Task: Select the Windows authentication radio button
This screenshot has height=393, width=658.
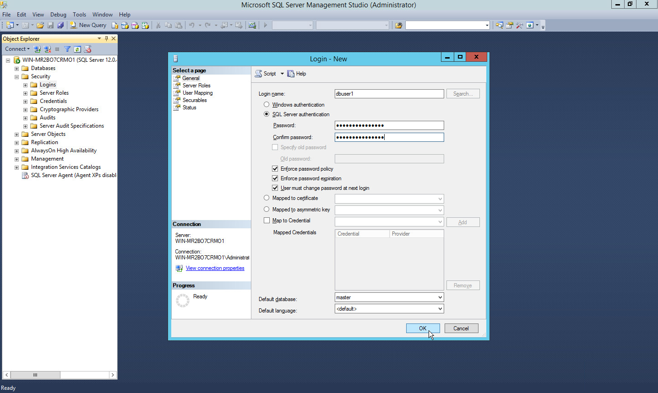Action: [x=266, y=105]
